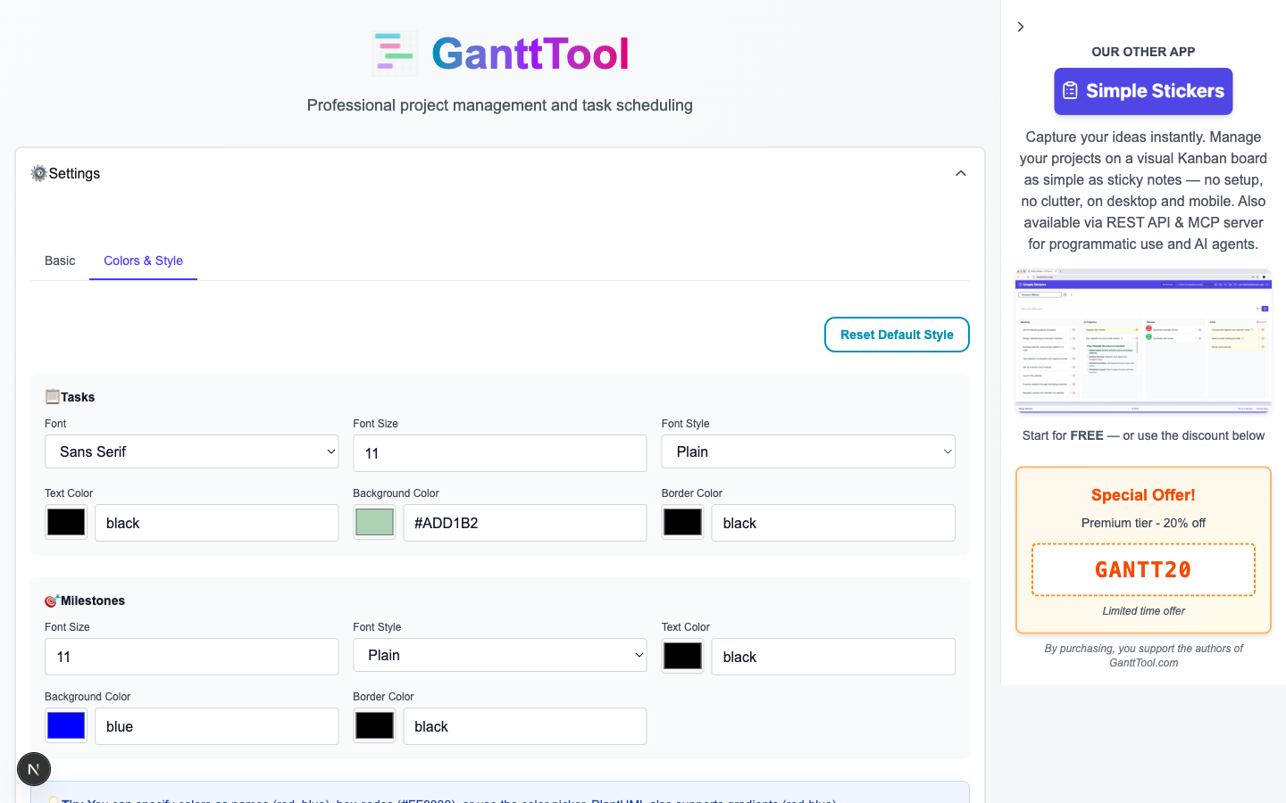Click the Tasks Background Color #ADD1B2 field
Screen dimensions: 1286x803
[x=525, y=523]
